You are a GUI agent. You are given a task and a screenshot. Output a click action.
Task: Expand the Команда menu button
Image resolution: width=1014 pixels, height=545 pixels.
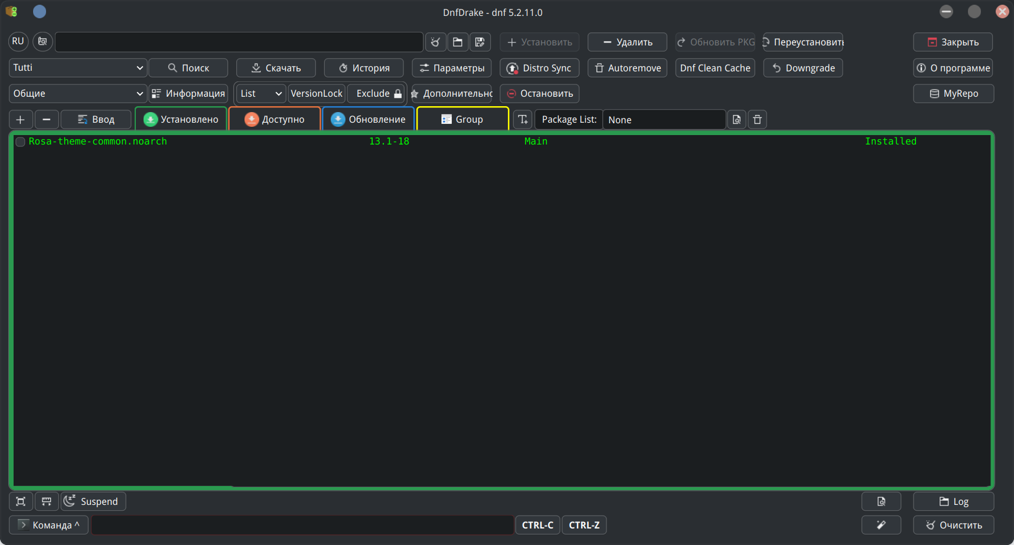(x=49, y=525)
